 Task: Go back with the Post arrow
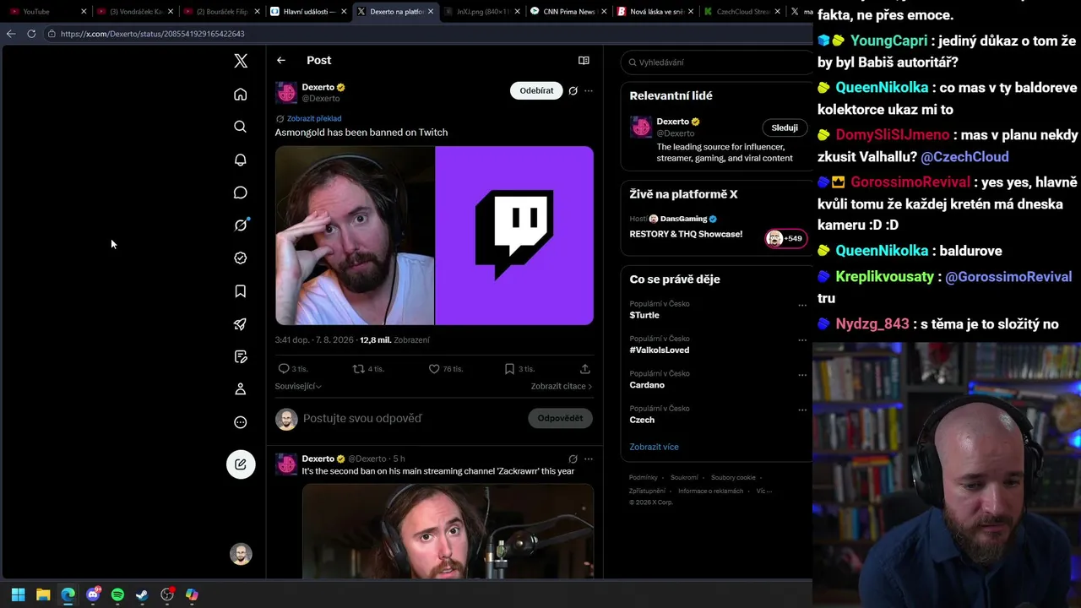click(x=281, y=61)
